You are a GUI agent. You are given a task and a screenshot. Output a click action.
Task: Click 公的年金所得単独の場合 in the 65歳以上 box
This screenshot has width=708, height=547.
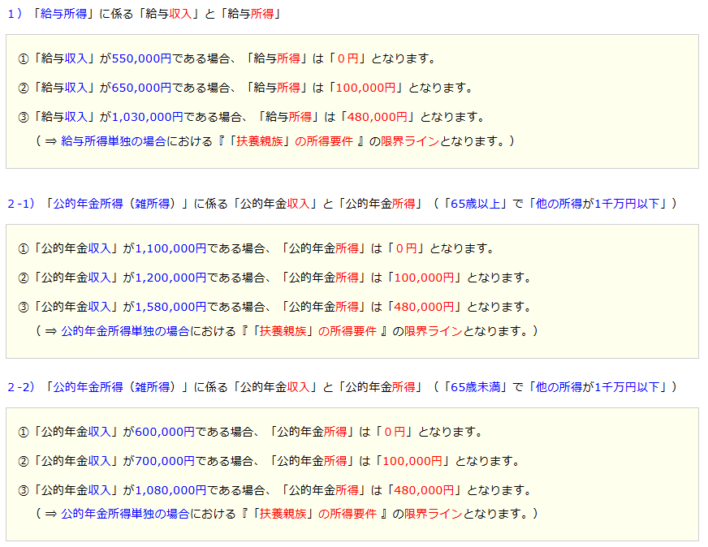(125, 331)
